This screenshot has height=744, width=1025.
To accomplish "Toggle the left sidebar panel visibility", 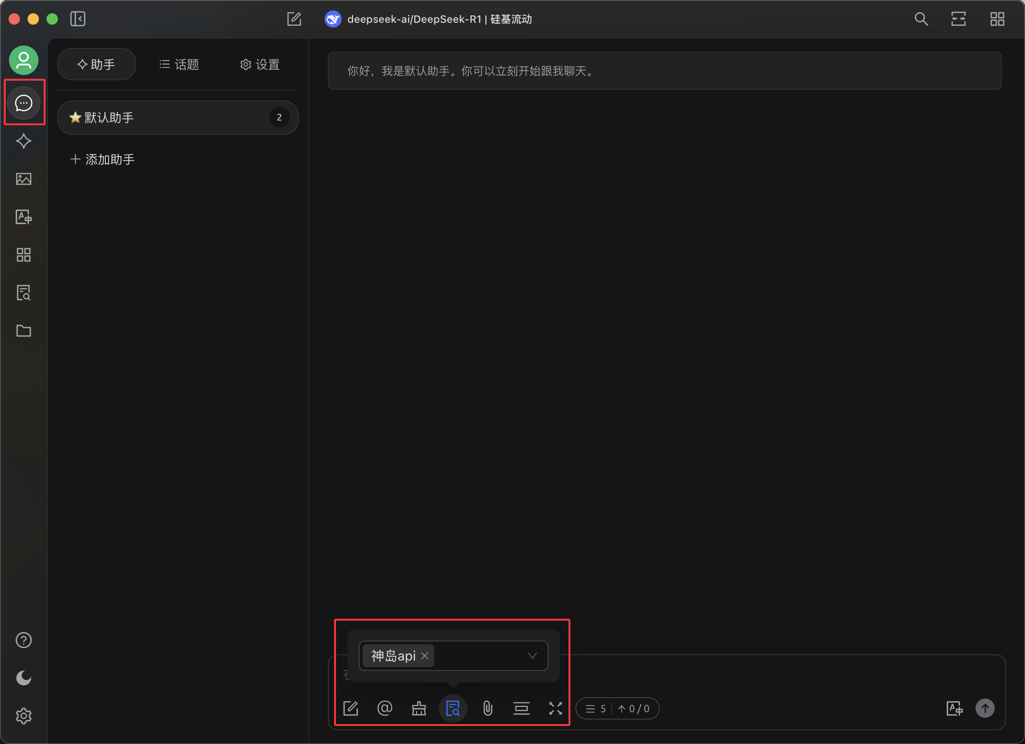I will tap(78, 19).
